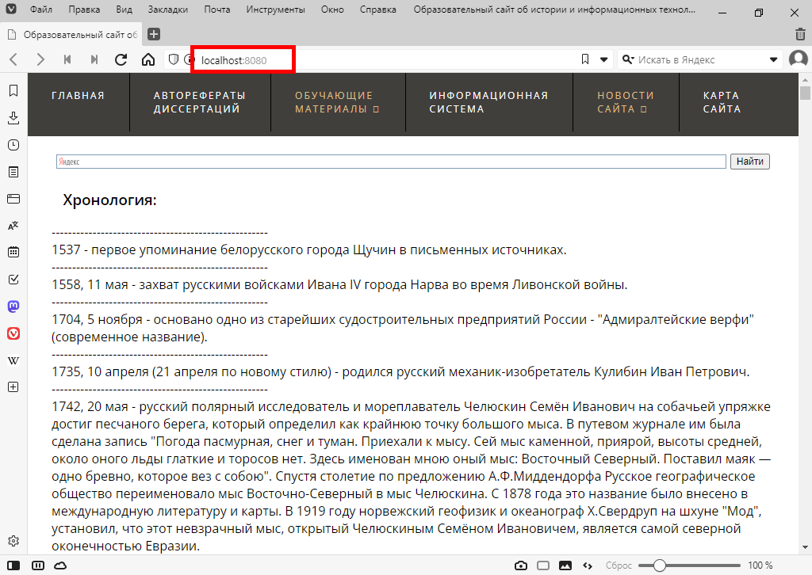Toggle images display in status bar
Screen dimensions: 812x575
coord(565,565)
